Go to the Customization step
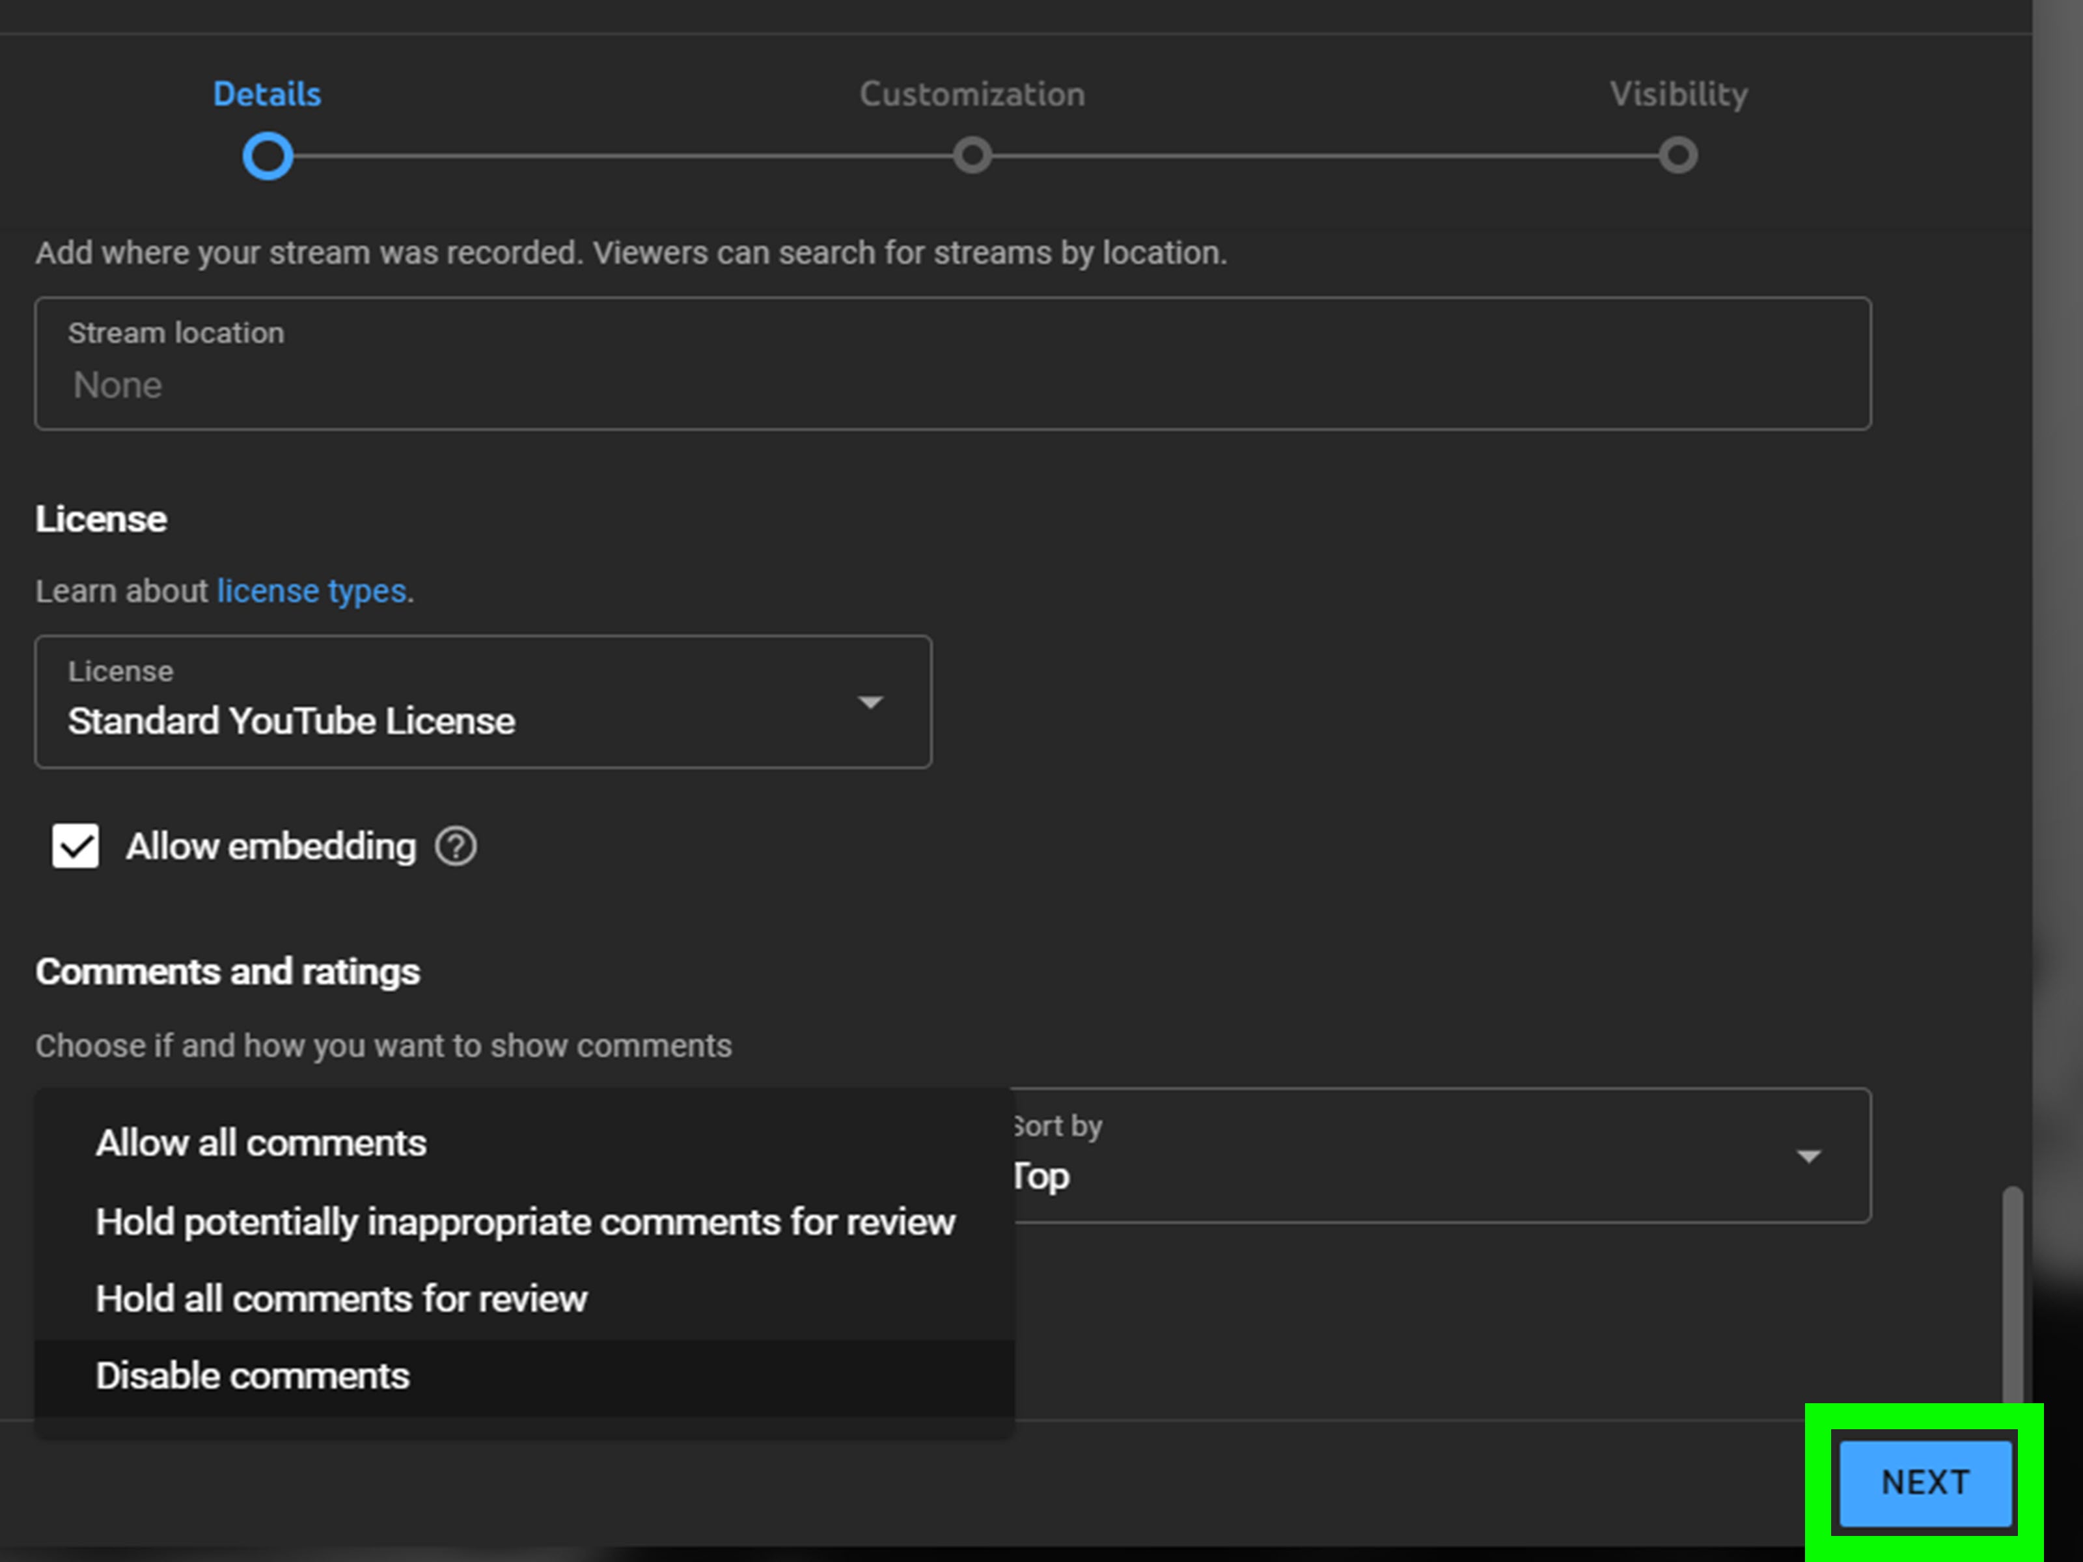The height and width of the screenshot is (1562, 2083). (972, 94)
